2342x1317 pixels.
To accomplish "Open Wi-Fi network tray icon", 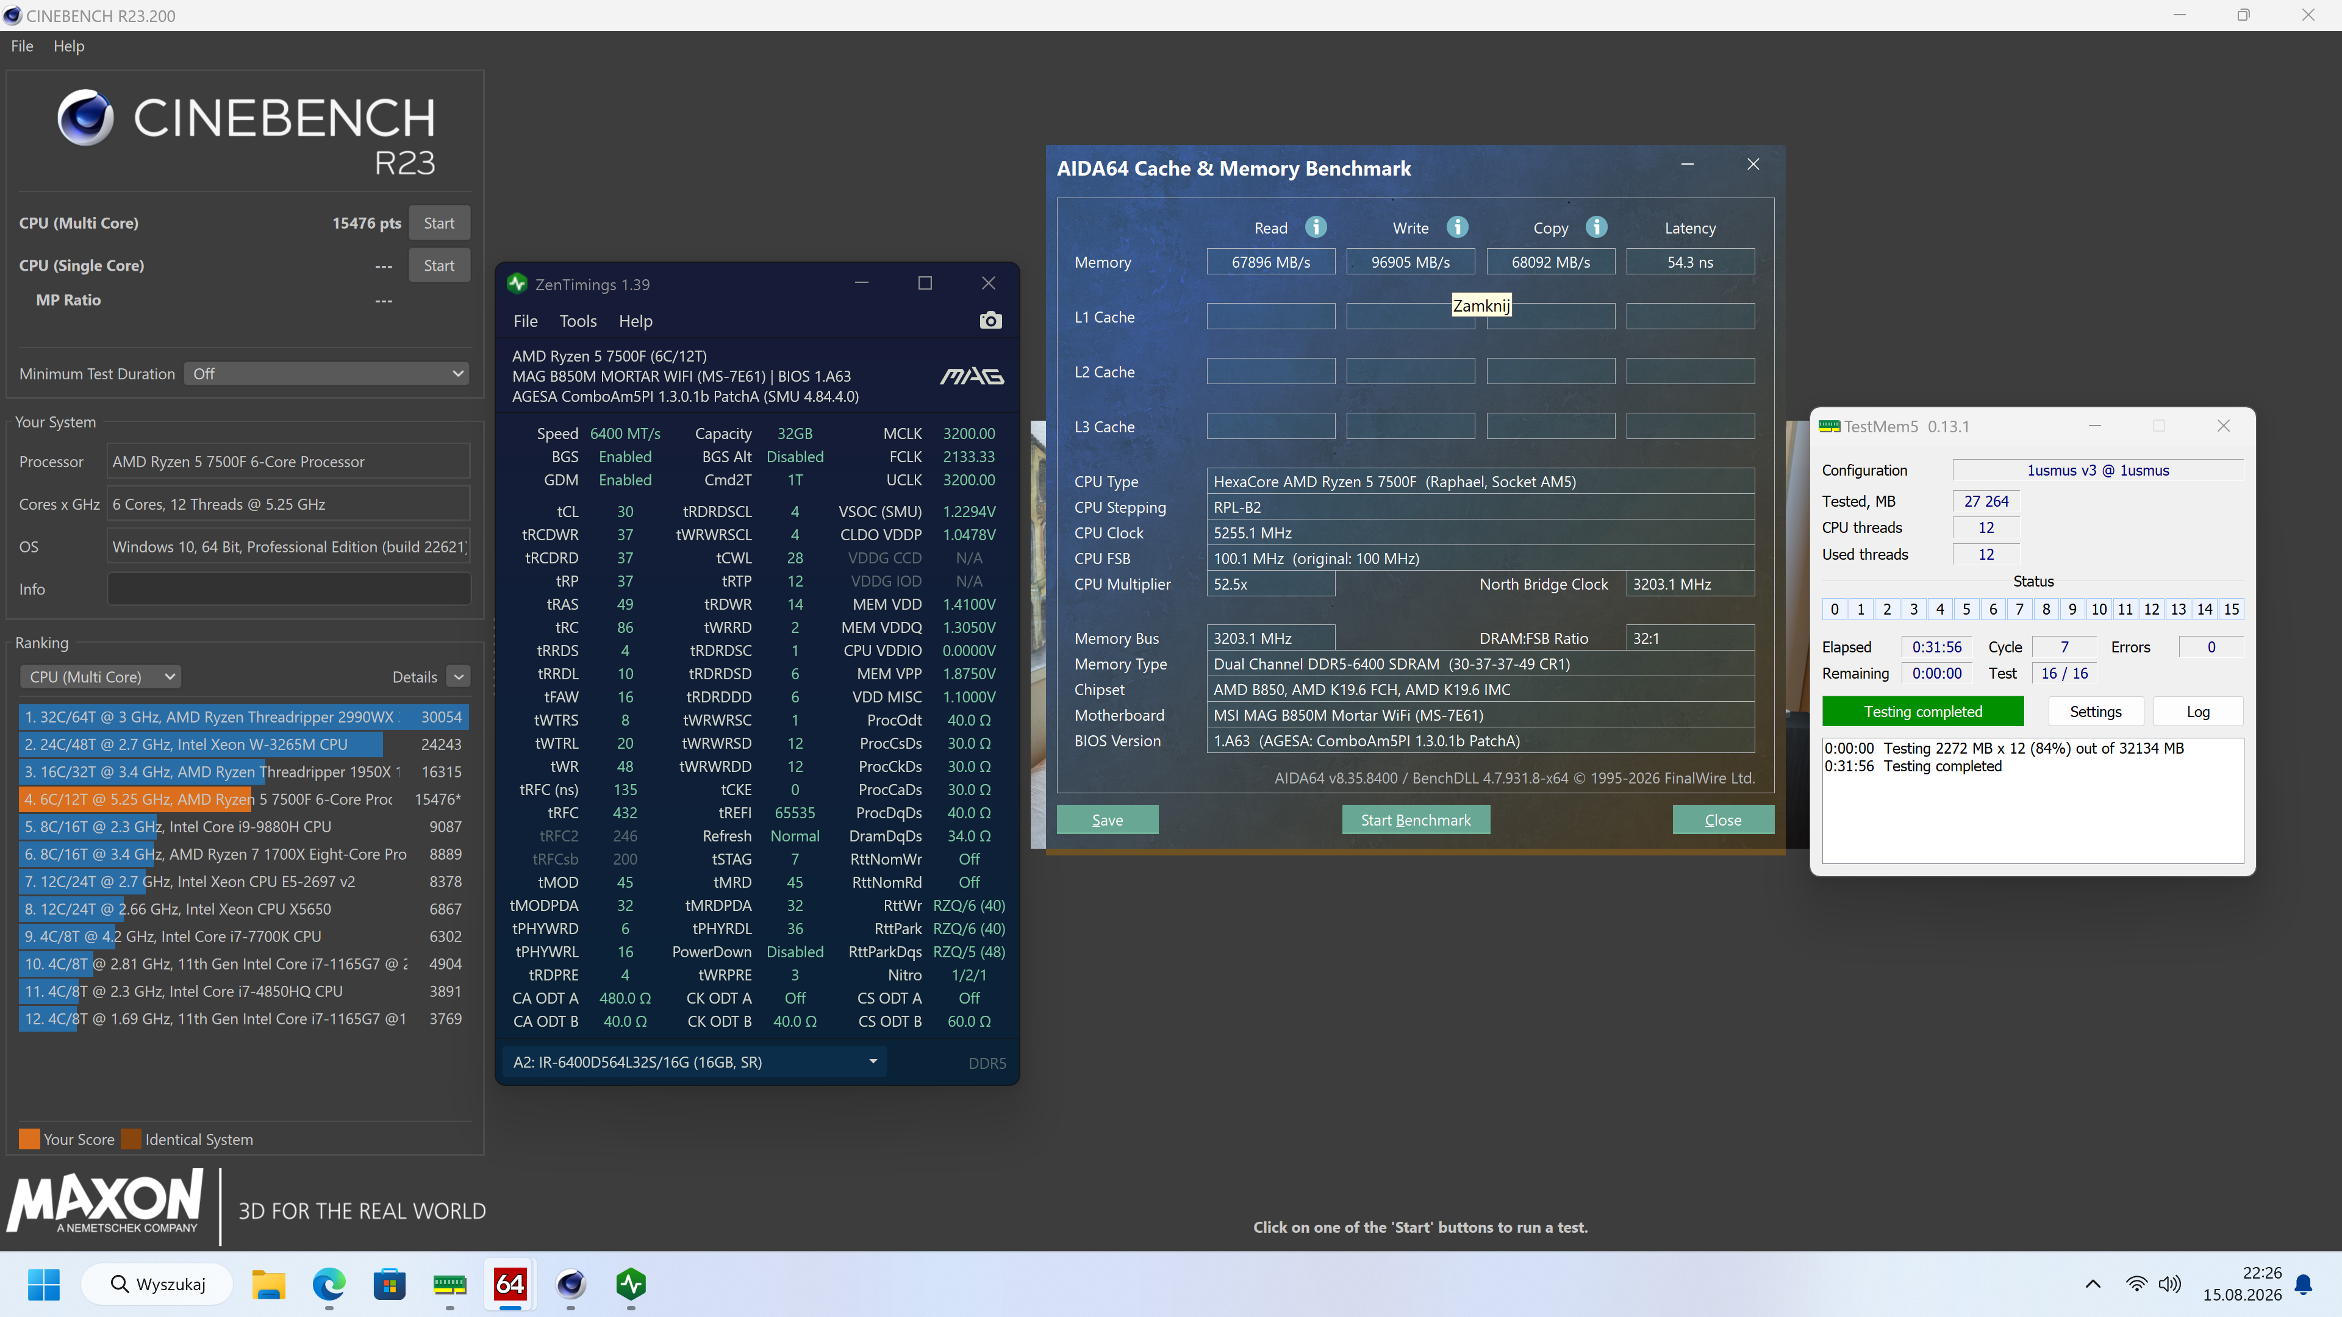I will click(2136, 1283).
